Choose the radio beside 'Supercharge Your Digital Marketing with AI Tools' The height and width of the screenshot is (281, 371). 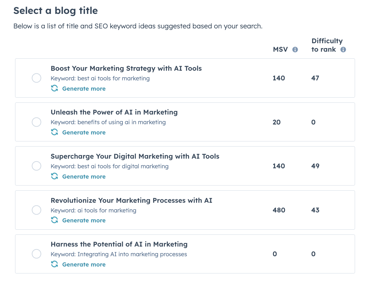pyautogui.click(x=36, y=166)
